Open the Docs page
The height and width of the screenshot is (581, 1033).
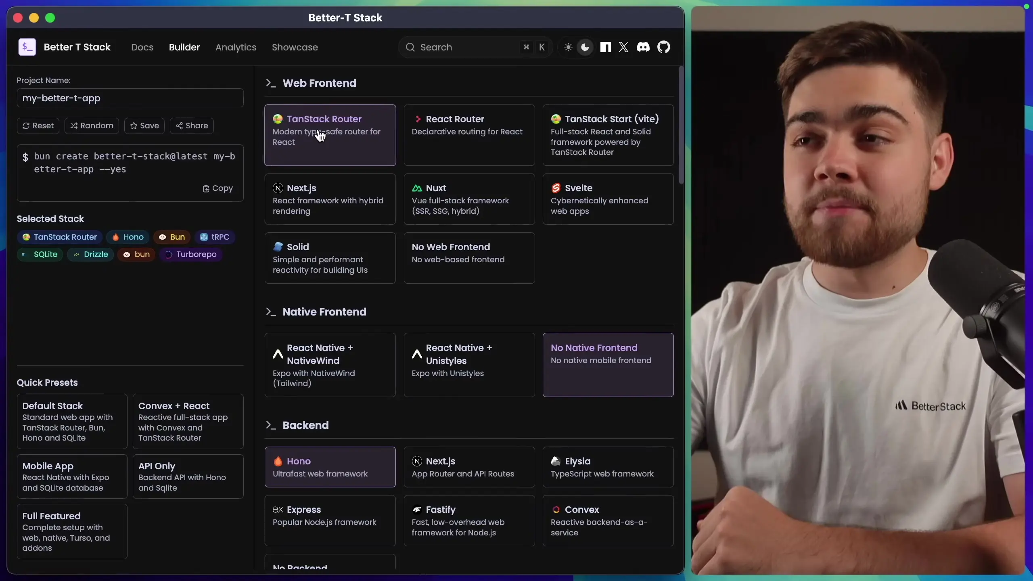pyautogui.click(x=142, y=47)
